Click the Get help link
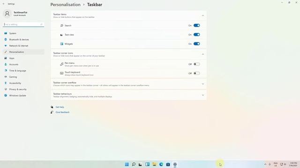This screenshot has width=300, height=168. coord(60,107)
